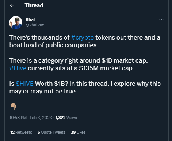This screenshot has height=141, width=172.
Task: Open the #Hive hashtag
Action: (18, 68)
